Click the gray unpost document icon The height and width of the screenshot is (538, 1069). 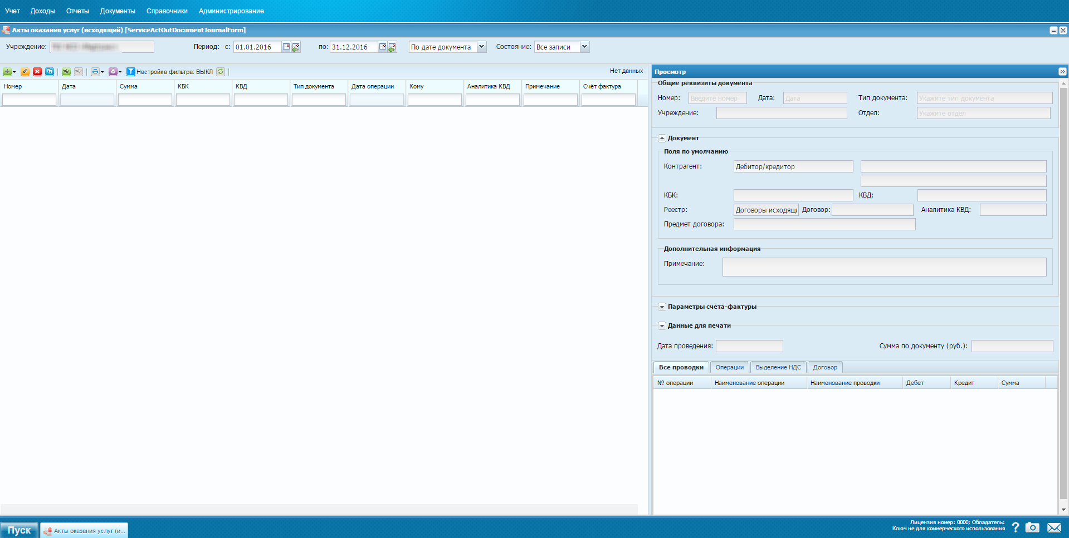79,72
